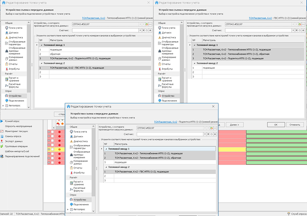
Task: Open Точка учета in the ГВС dialog sidebar
Action: coord(168,28)
